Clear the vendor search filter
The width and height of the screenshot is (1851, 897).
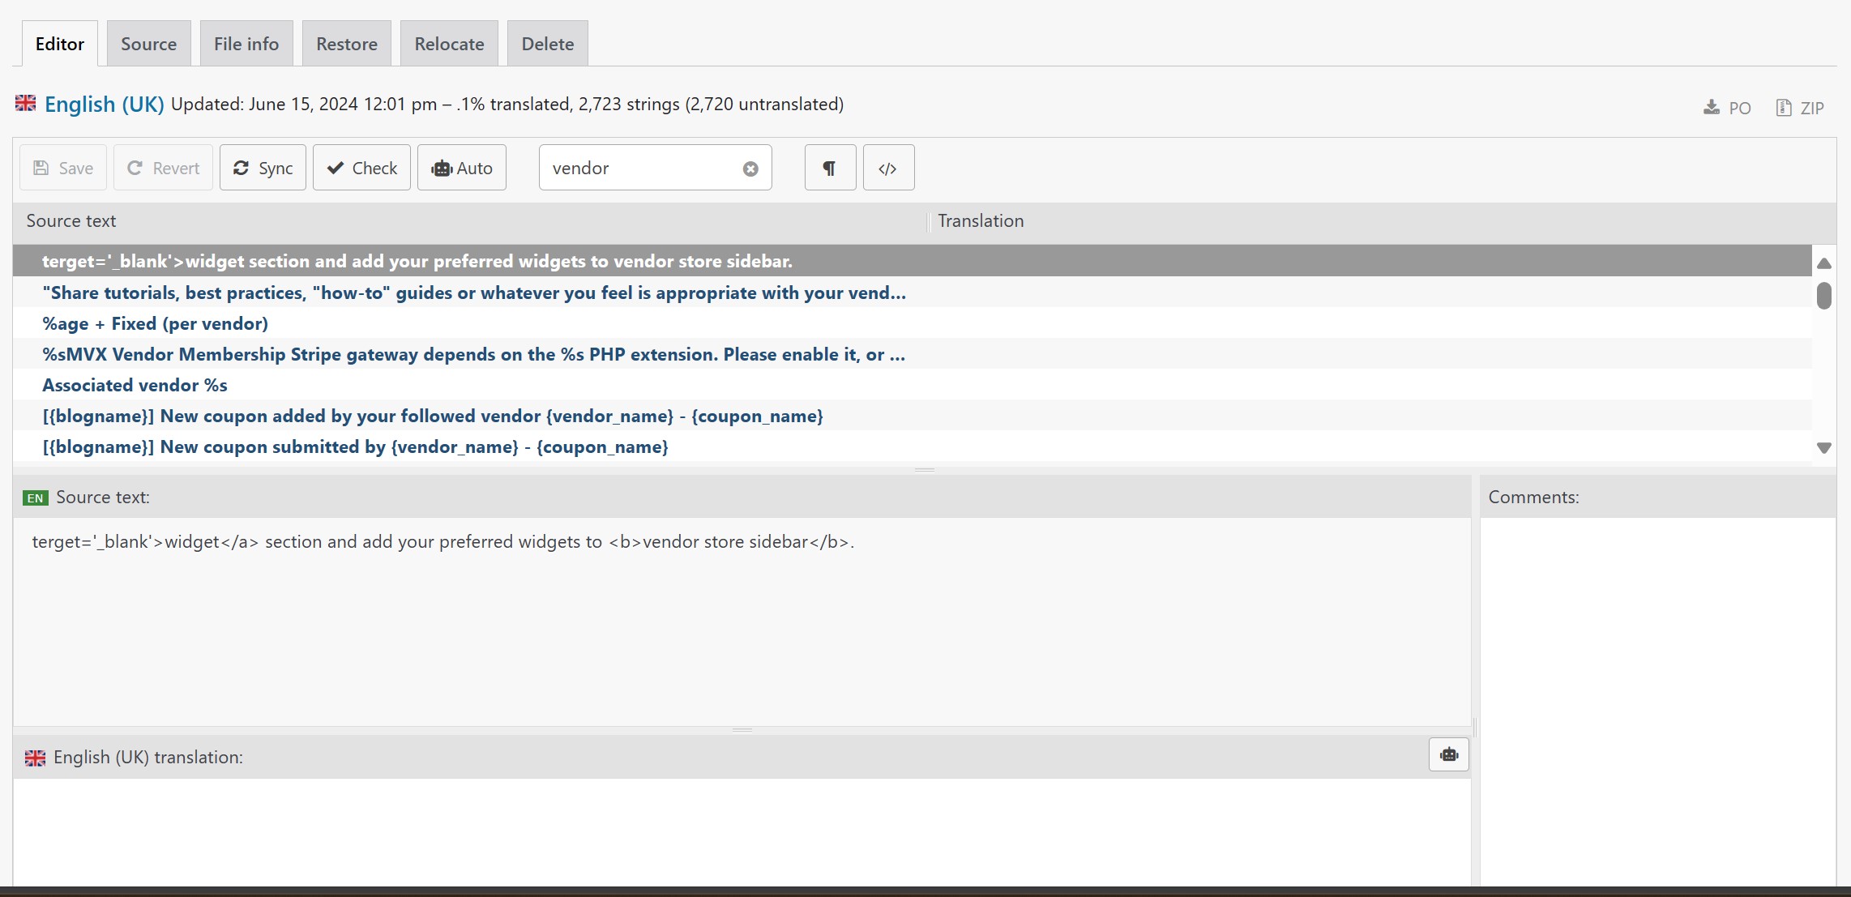point(750,169)
